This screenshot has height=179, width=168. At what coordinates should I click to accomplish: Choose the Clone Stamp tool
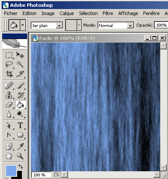[9, 95]
